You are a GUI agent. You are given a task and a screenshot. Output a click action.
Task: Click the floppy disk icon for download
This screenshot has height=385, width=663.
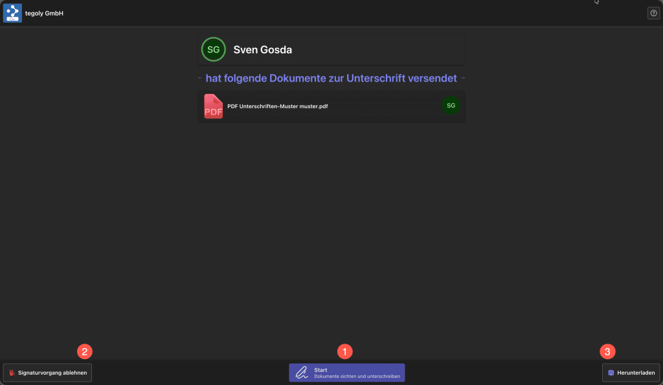pos(611,373)
